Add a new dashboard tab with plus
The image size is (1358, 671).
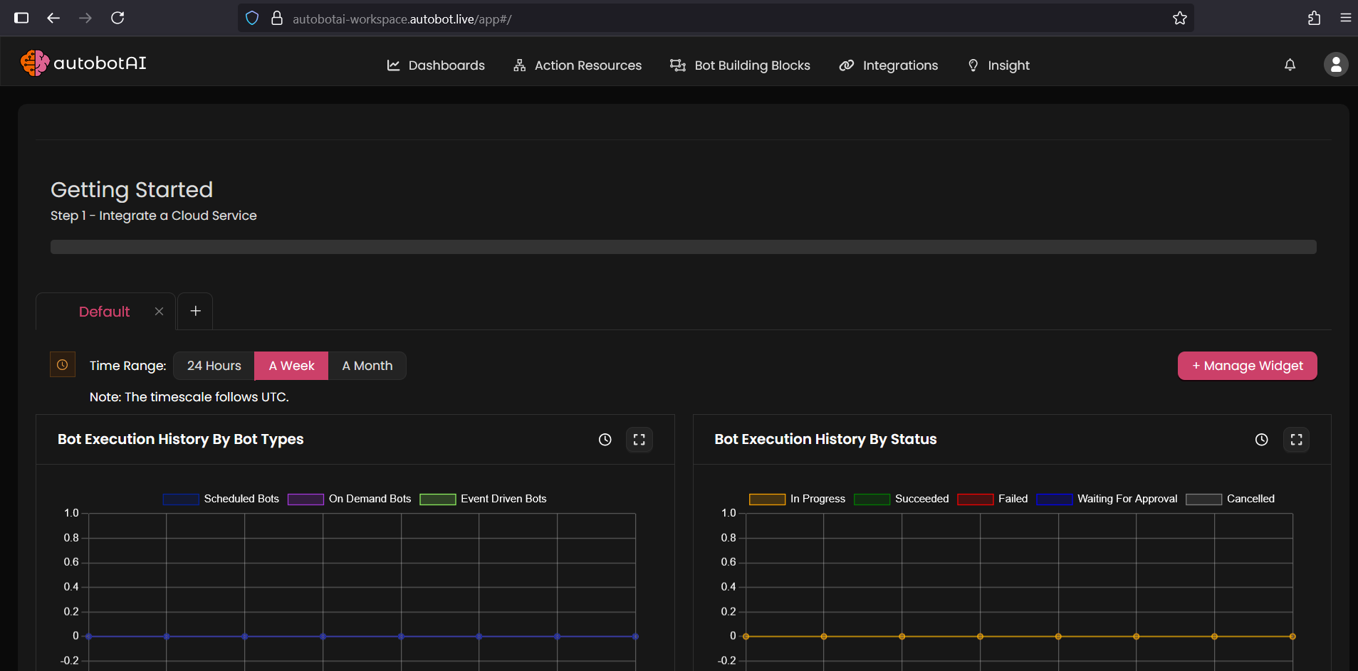(x=195, y=311)
